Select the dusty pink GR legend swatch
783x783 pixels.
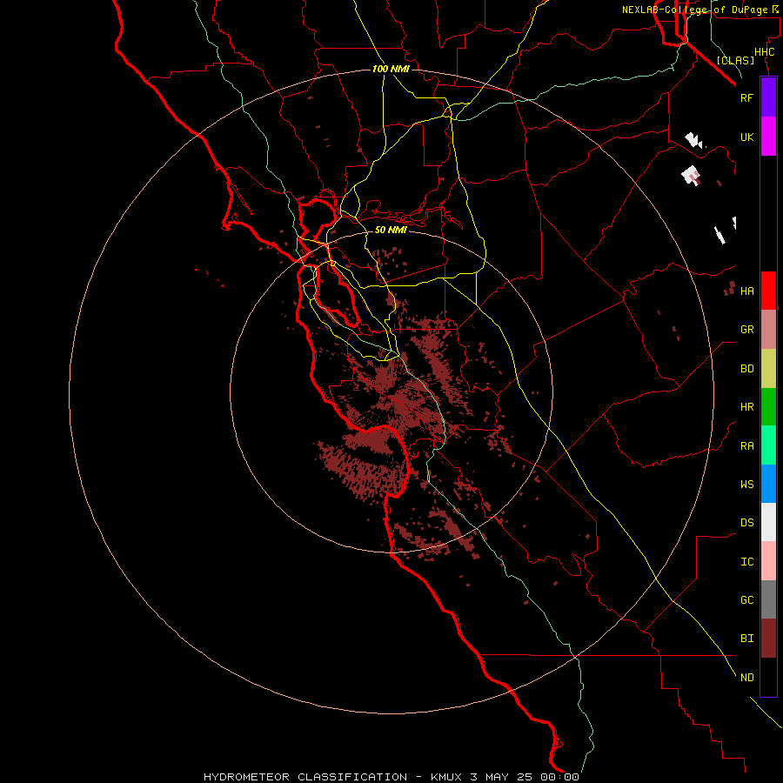(768, 330)
